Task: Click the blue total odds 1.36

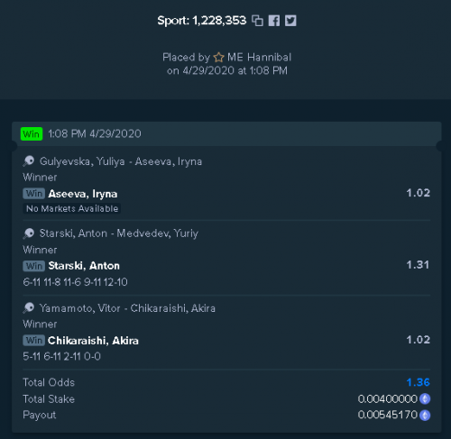Action: coord(419,382)
